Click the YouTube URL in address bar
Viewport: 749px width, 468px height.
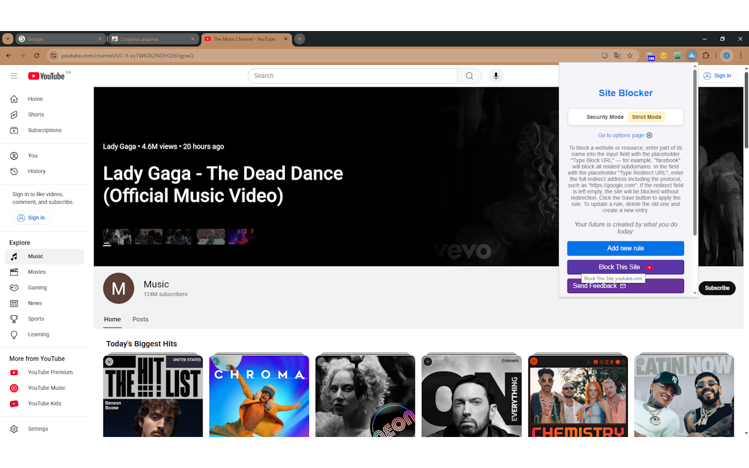pyautogui.click(x=127, y=56)
